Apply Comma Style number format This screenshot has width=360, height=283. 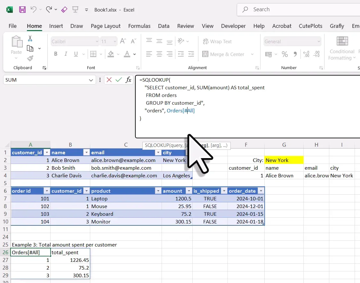pyautogui.click(x=295, y=54)
